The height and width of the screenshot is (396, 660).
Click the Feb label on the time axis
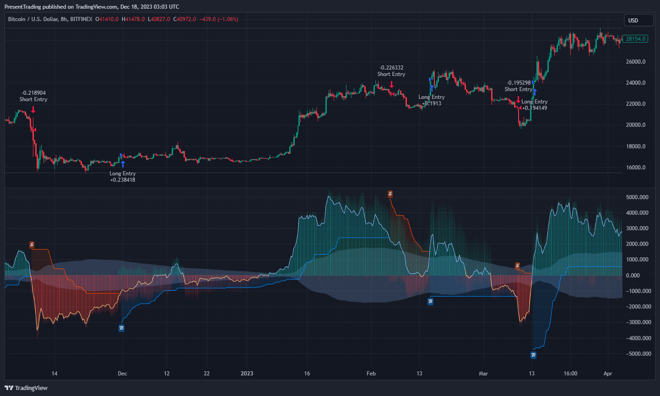coord(371,374)
